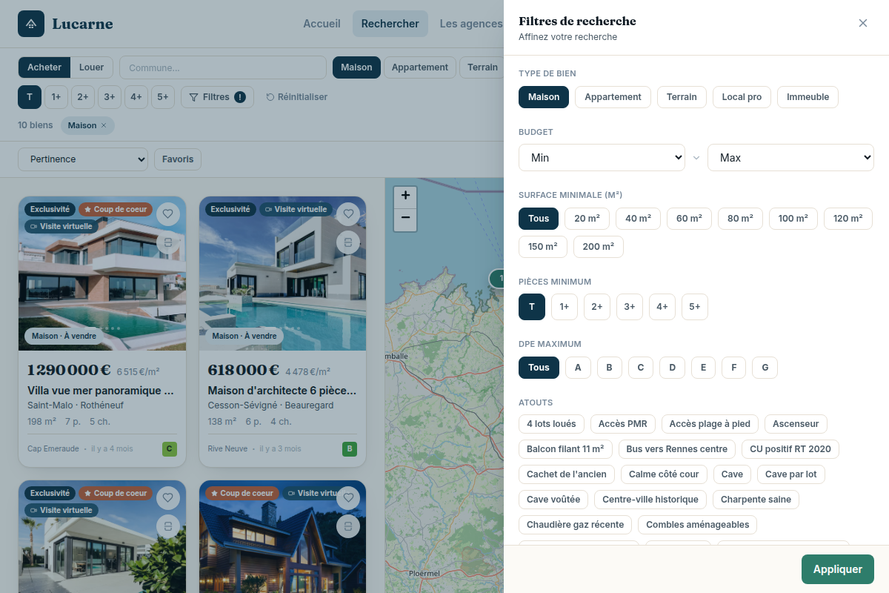Toggle Cachet de l'ancien amenity
The image size is (889, 593).
(x=567, y=474)
